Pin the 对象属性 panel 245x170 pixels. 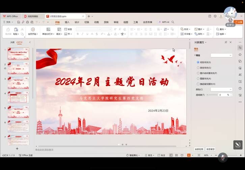pos(226,42)
